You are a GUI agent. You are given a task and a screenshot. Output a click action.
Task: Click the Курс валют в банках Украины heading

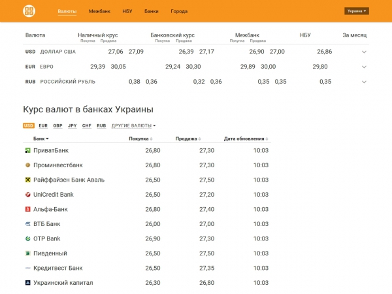tap(88, 110)
